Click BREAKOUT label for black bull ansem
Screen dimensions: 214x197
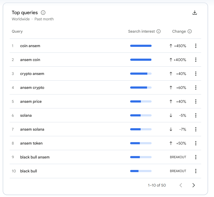178,157
